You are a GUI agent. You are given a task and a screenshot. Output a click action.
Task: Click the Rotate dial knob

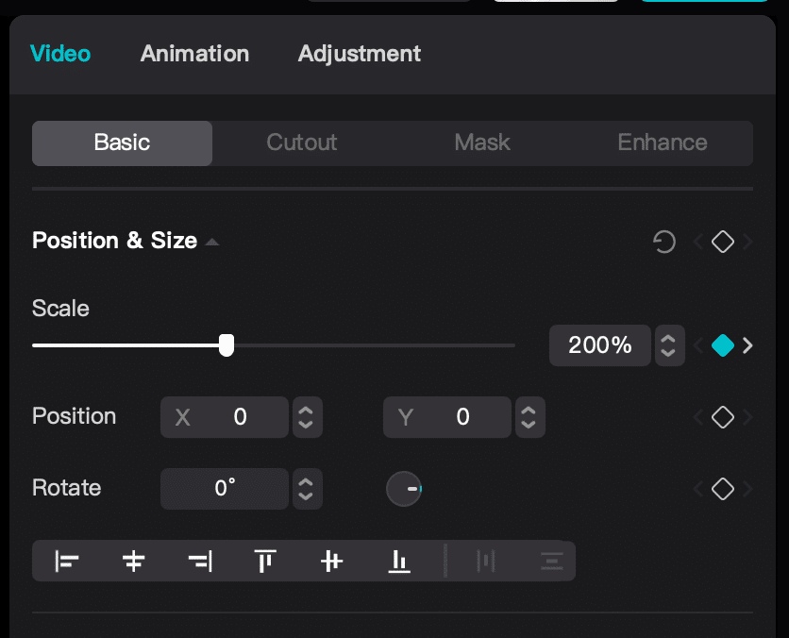(x=404, y=489)
